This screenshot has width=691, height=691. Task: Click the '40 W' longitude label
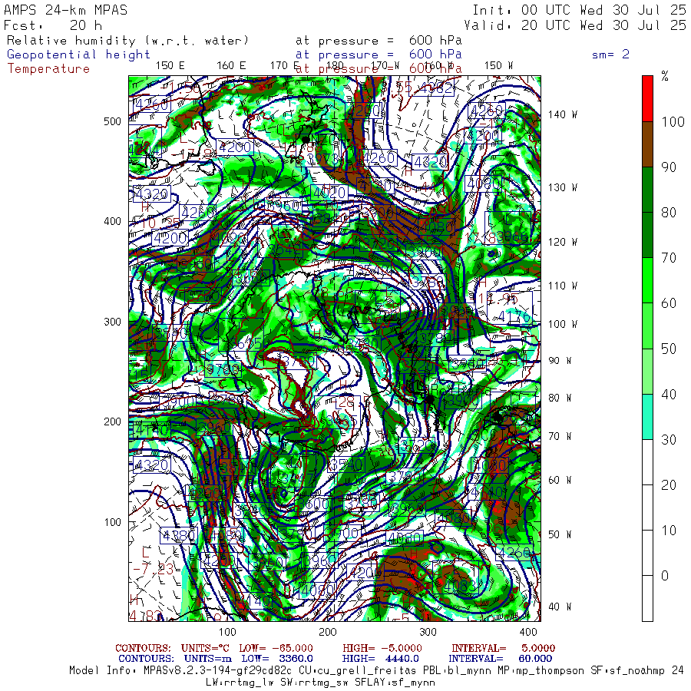[560, 607]
